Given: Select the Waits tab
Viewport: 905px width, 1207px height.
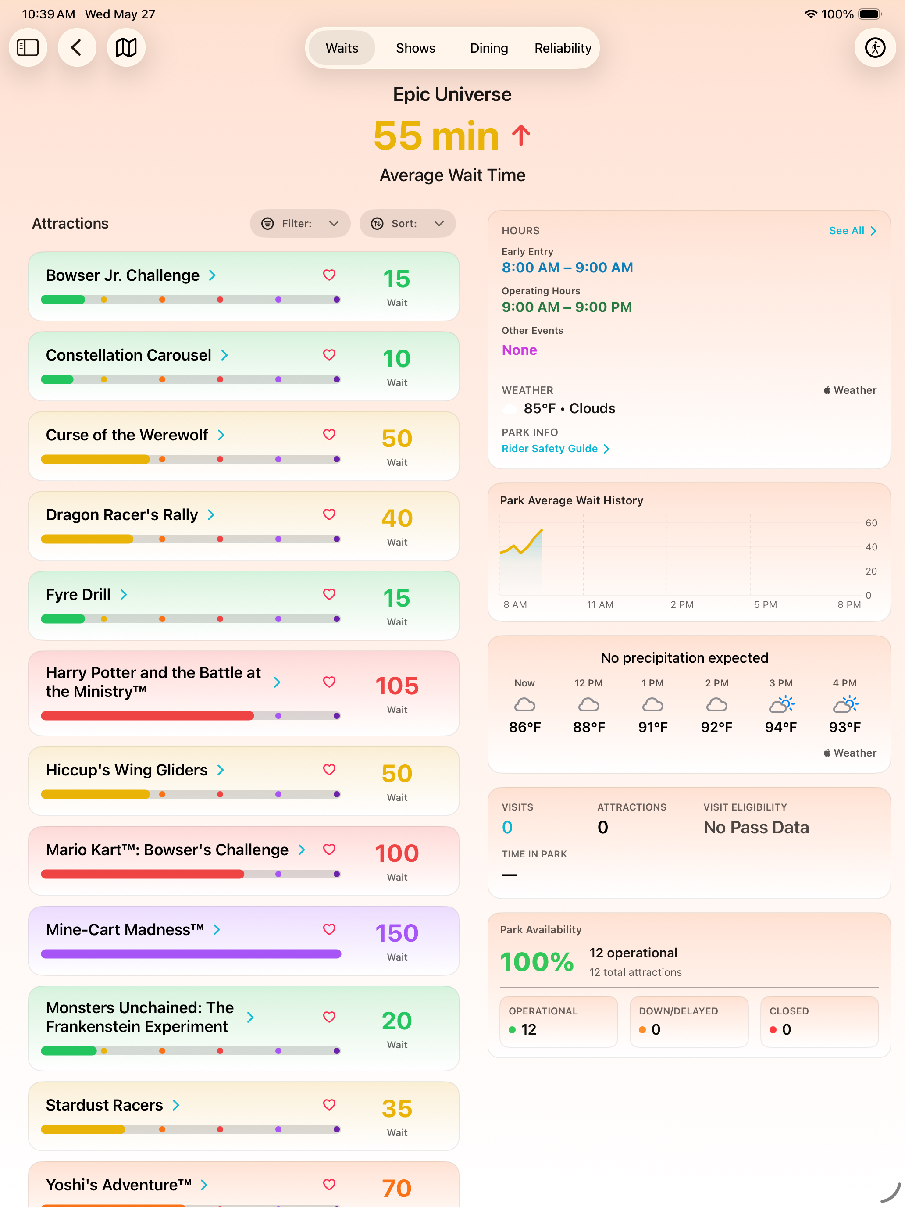Looking at the screenshot, I should tap(342, 48).
